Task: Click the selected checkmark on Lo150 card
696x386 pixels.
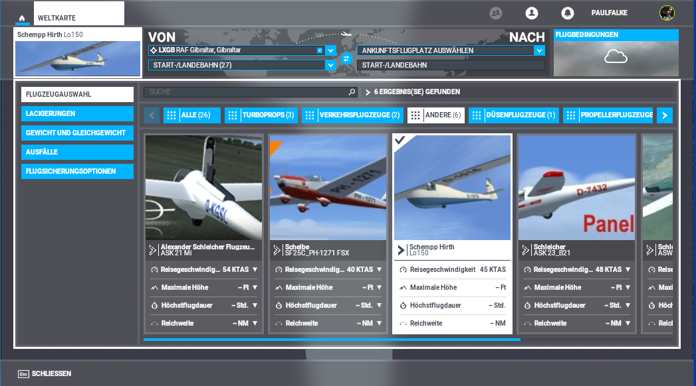Action: pos(400,140)
